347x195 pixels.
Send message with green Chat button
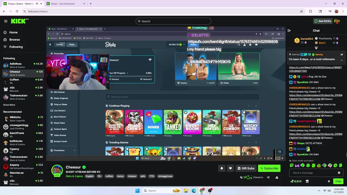coord(338,181)
